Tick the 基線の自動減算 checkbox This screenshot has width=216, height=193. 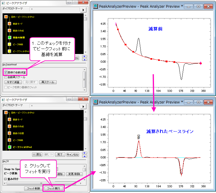6,72
